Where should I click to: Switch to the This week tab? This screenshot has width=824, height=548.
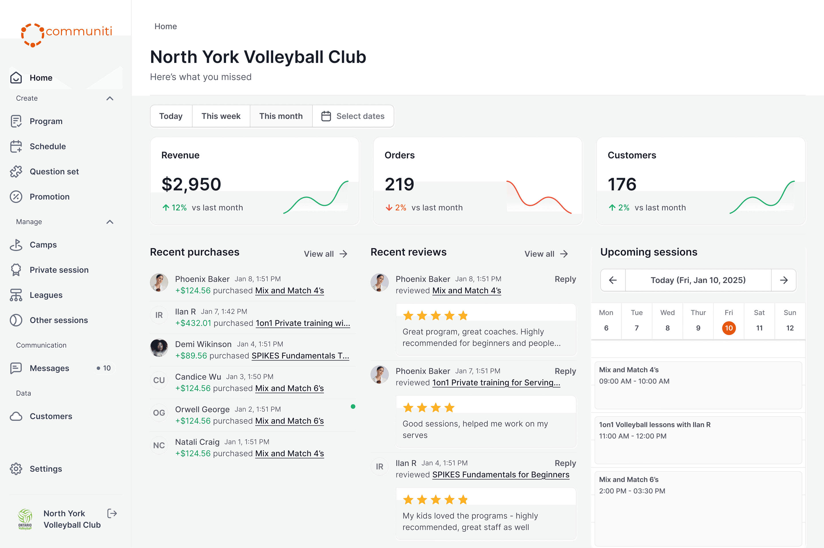click(x=221, y=116)
